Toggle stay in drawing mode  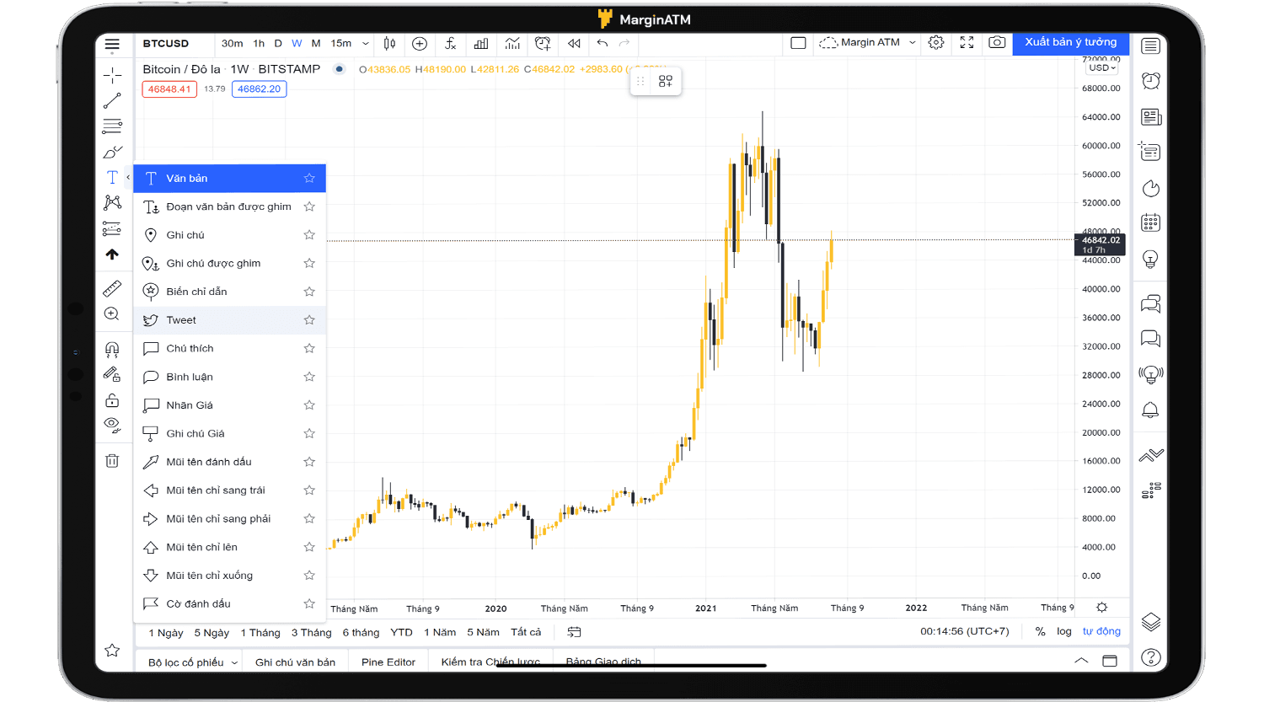[112, 374]
